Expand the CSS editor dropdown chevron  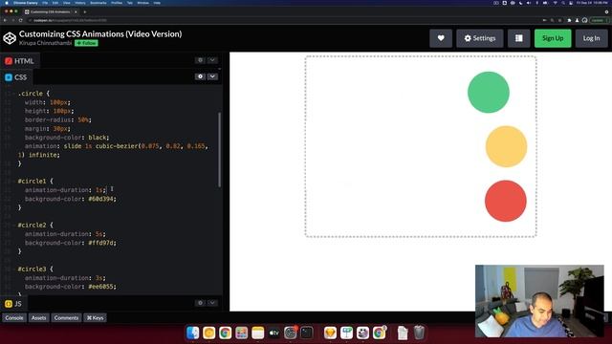212,76
